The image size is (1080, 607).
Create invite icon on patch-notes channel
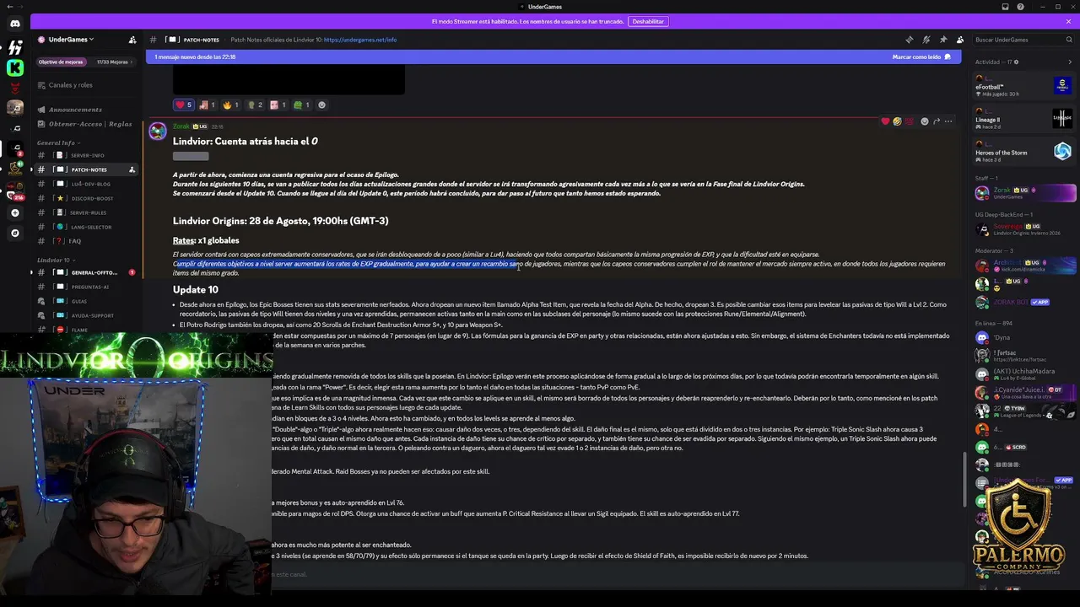tap(132, 169)
